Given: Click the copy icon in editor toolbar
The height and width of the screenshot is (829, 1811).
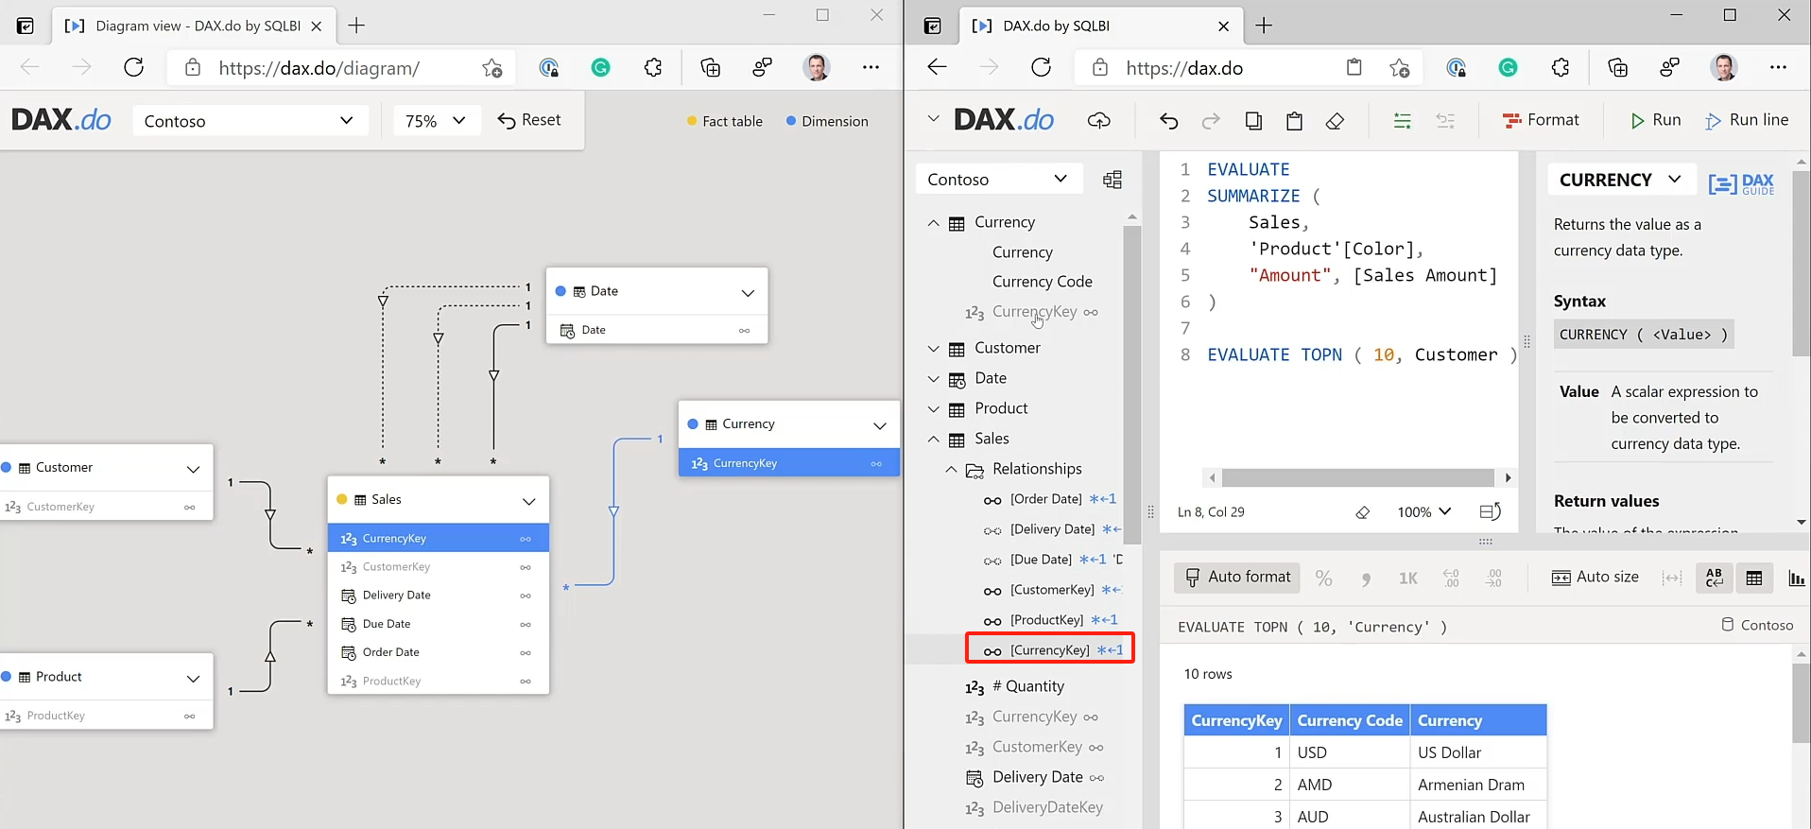Looking at the screenshot, I should [1252, 120].
